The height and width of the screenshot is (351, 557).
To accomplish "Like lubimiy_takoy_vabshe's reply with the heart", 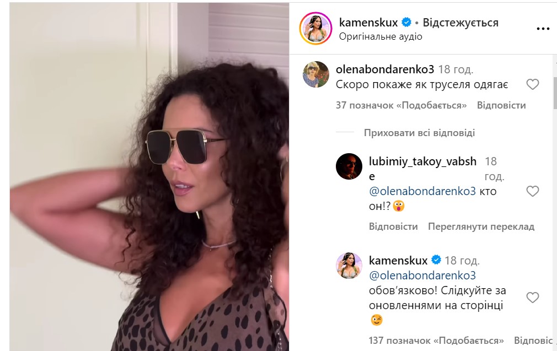I will coord(533,191).
